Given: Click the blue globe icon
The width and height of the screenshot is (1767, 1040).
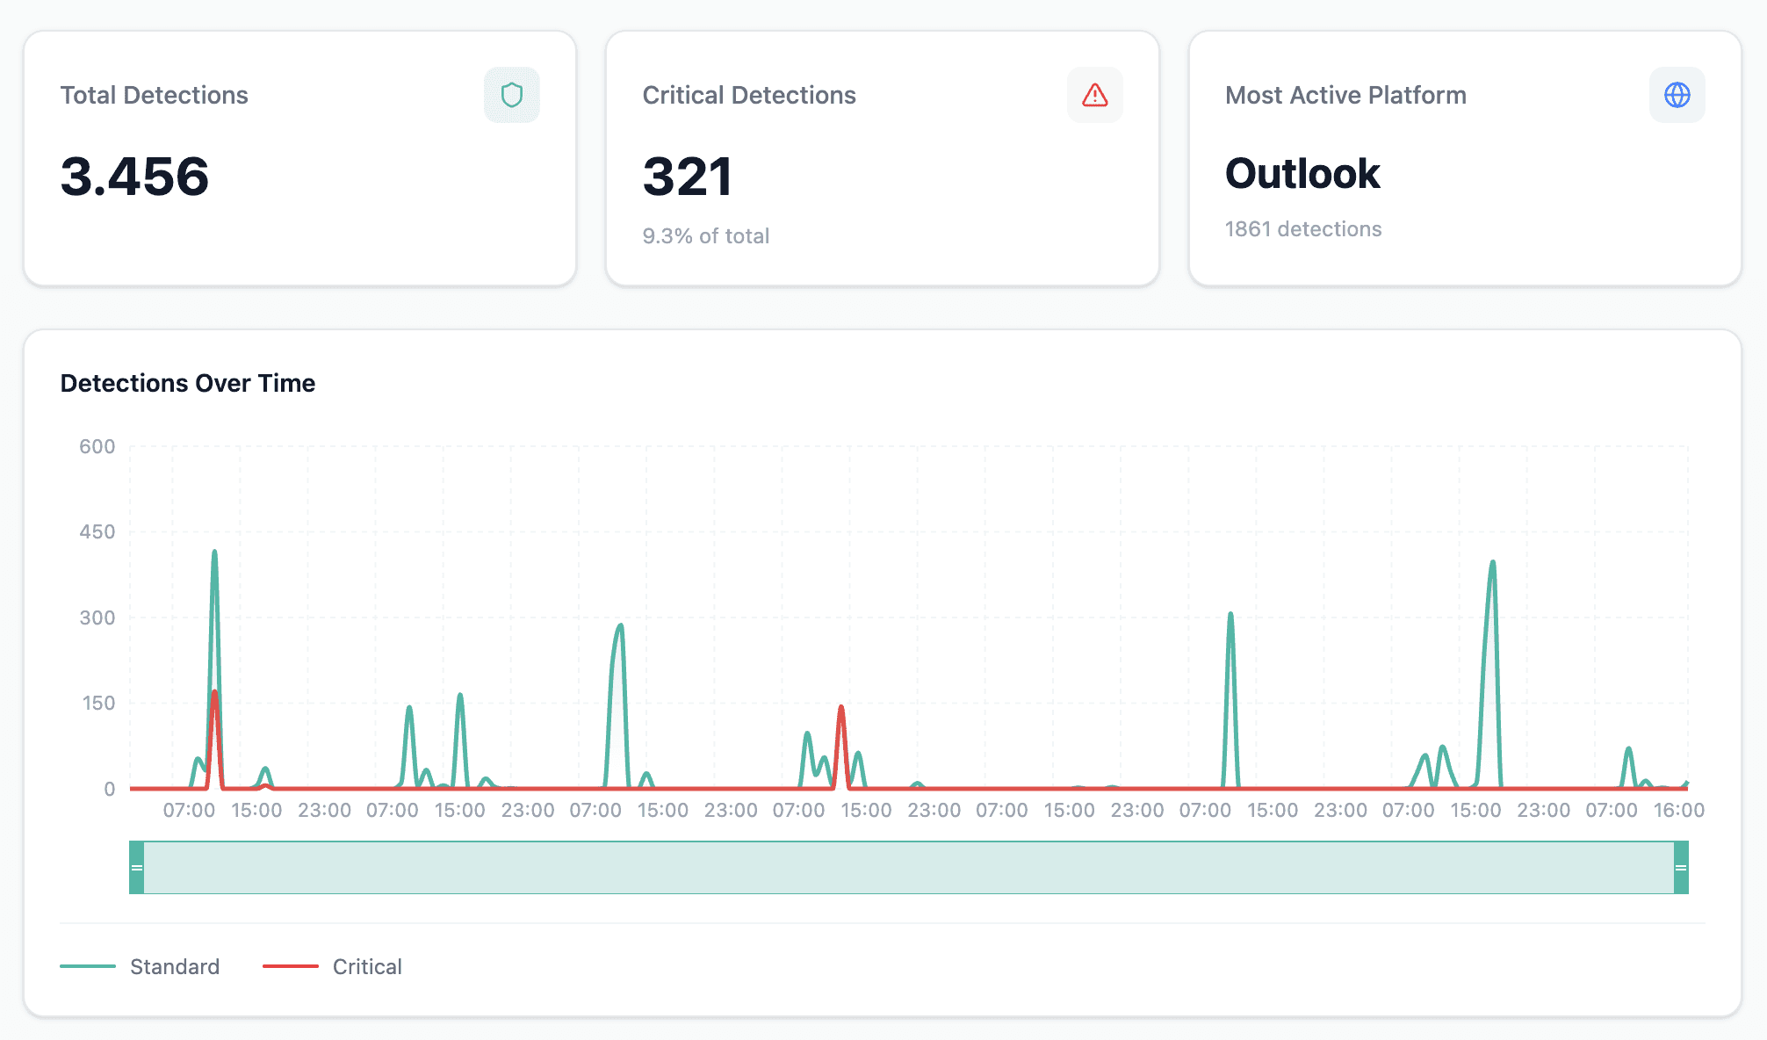Looking at the screenshot, I should click(x=1677, y=95).
